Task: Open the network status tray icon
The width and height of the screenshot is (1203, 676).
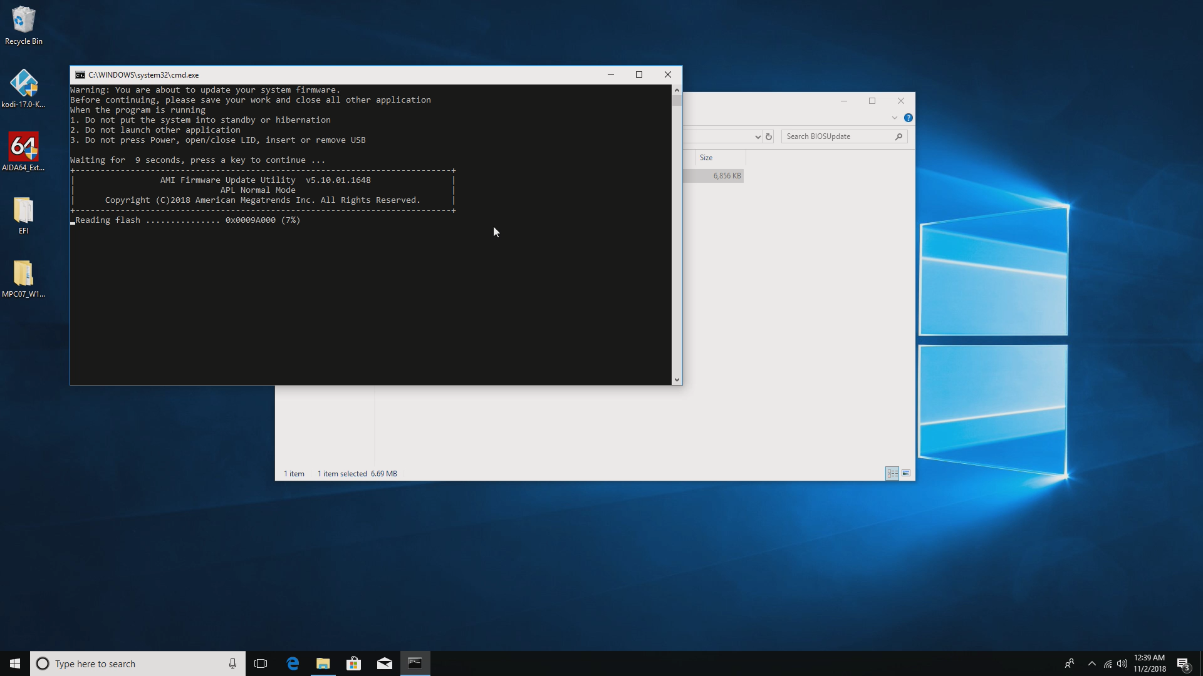Action: click(1108, 664)
